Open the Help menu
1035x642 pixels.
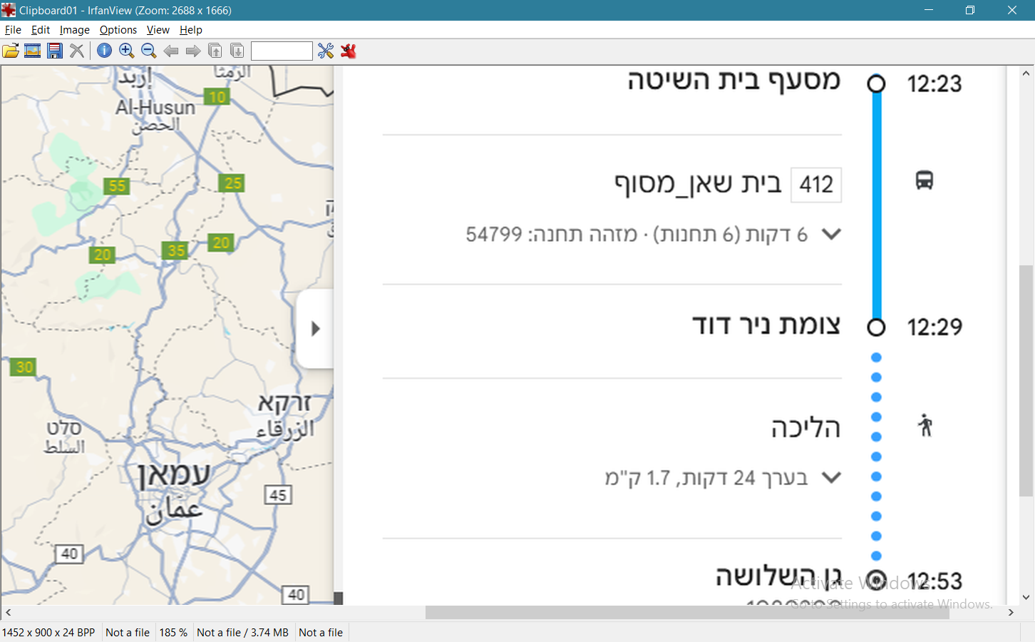click(191, 30)
